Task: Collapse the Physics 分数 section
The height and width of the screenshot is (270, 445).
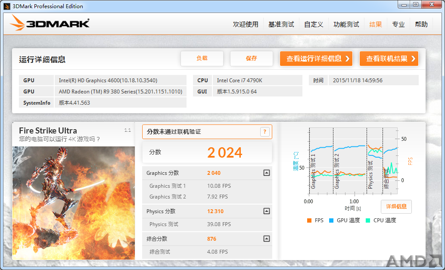Action: pos(266,211)
